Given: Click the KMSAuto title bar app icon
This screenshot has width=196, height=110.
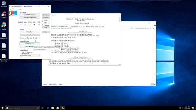Looking at the screenshot, I should pyautogui.click(x=10, y=6).
